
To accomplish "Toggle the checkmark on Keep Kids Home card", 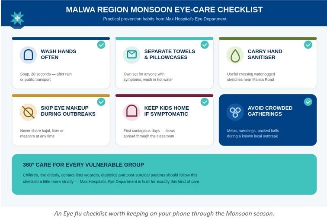I will [205, 102].
